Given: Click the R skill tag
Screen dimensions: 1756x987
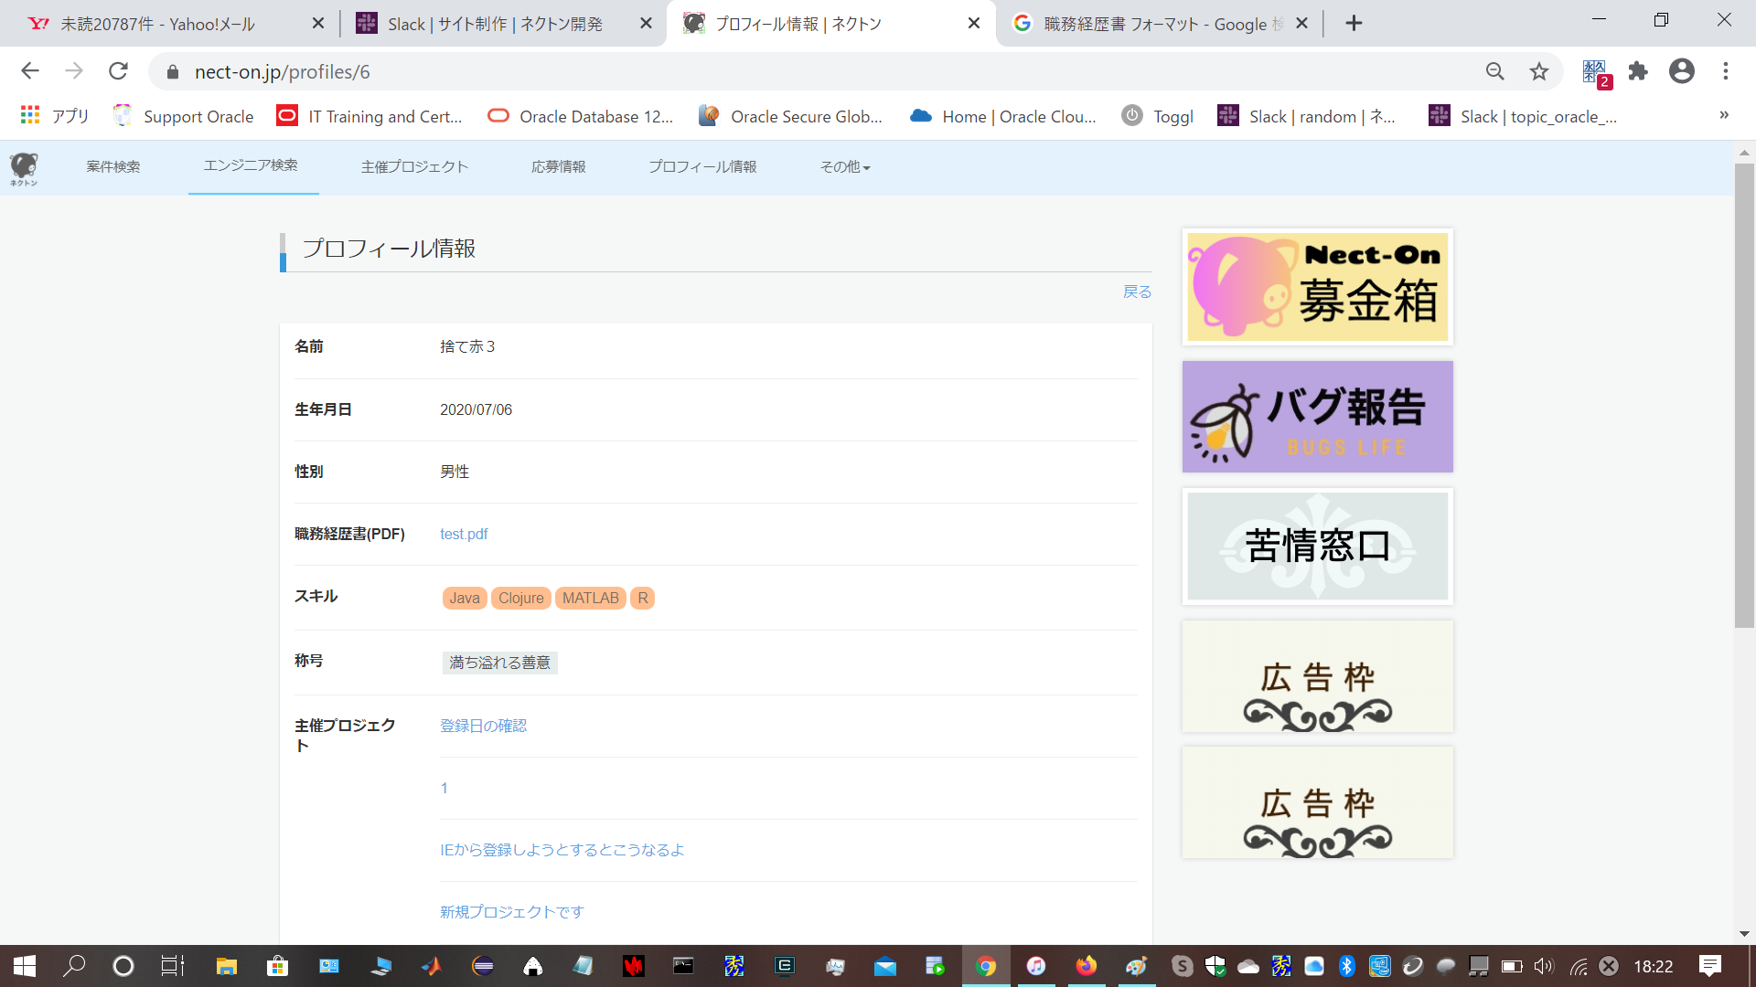Looking at the screenshot, I should [643, 598].
